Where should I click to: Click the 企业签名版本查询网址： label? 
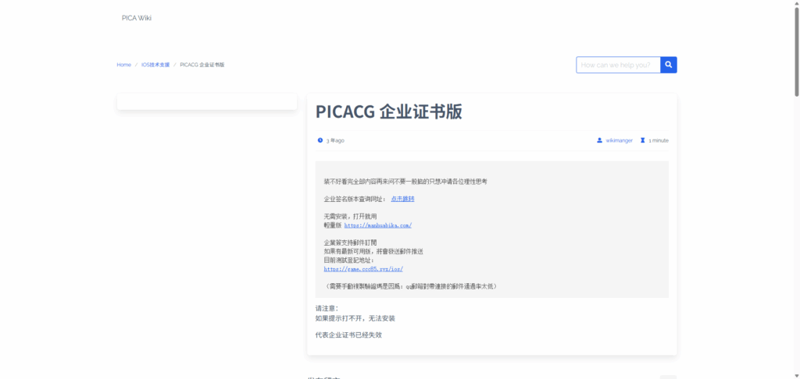click(355, 199)
